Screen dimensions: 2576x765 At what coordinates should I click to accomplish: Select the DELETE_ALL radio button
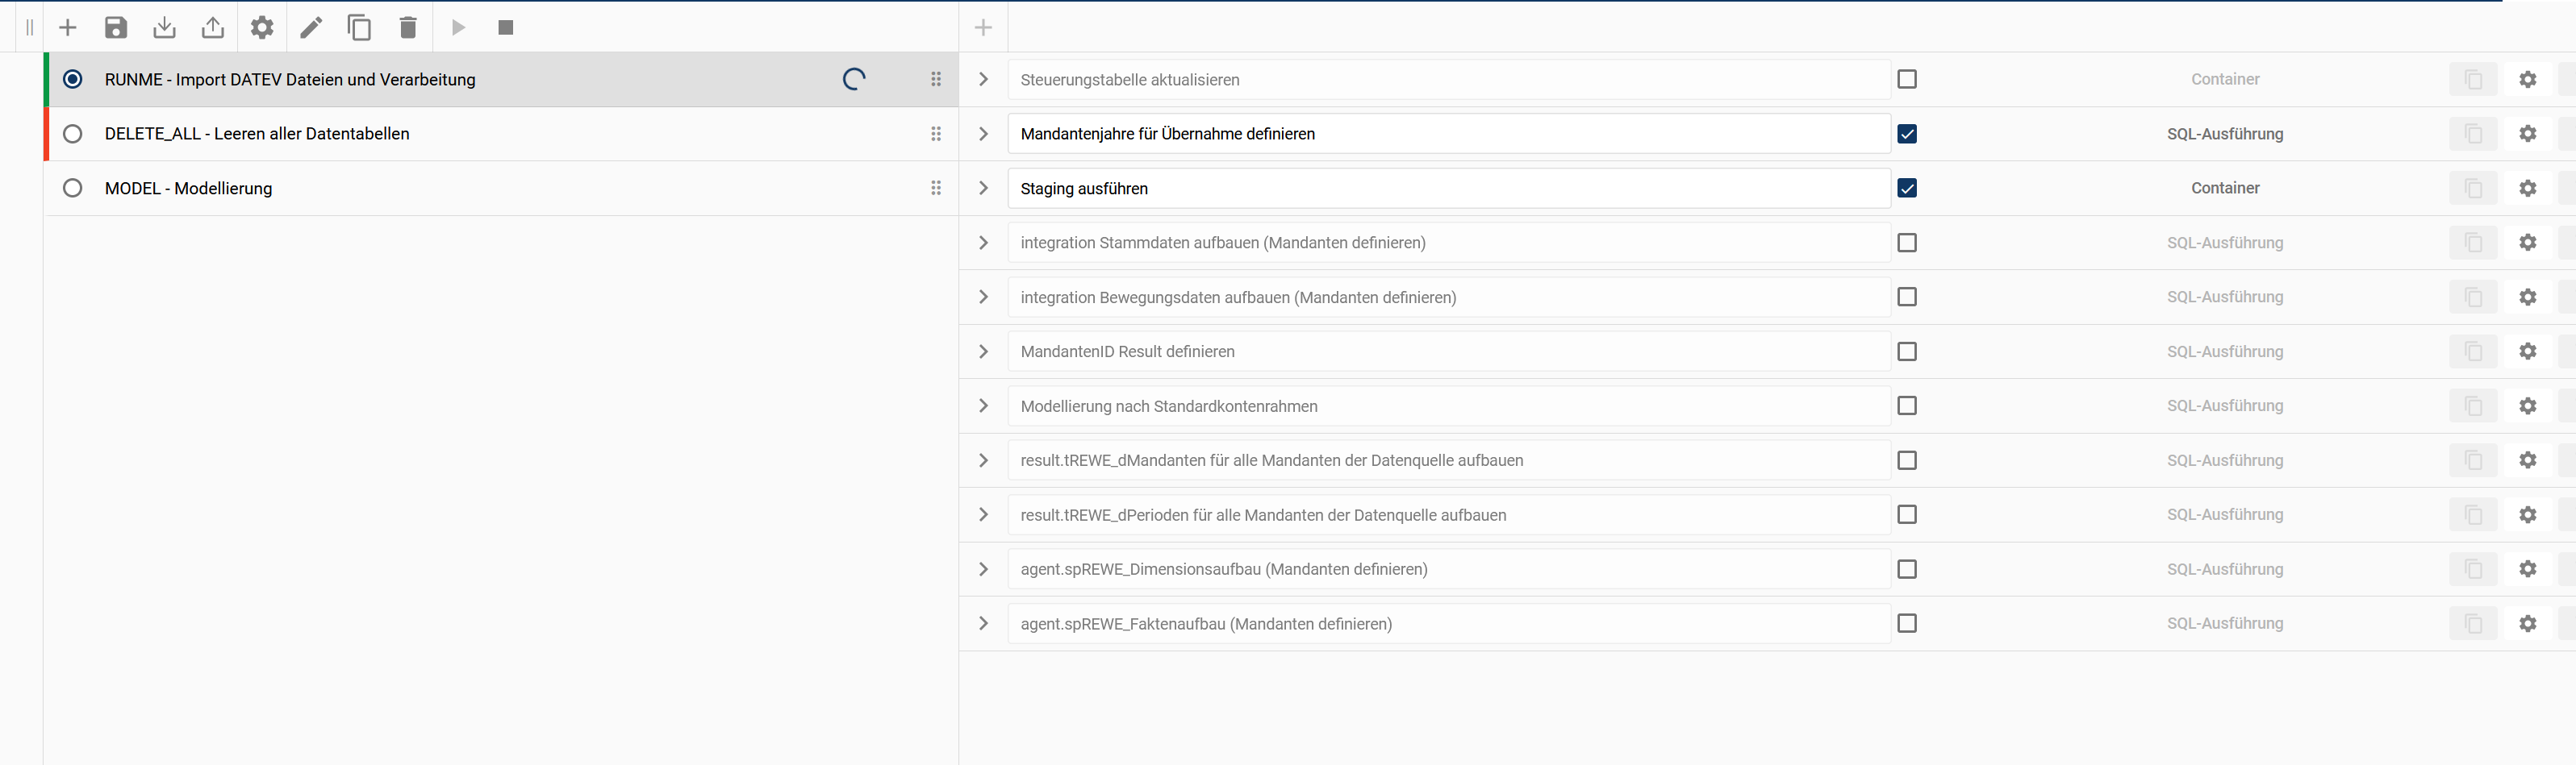point(73,134)
